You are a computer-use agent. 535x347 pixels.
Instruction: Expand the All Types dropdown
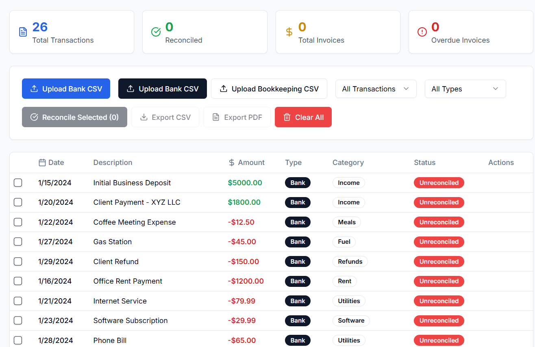[465, 89]
